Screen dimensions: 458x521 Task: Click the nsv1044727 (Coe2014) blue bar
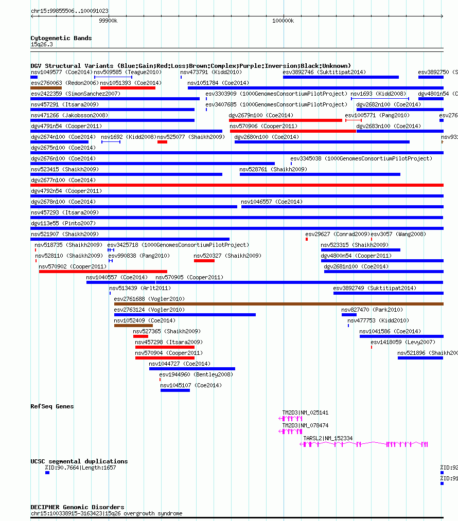pyautogui.click(x=192, y=369)
